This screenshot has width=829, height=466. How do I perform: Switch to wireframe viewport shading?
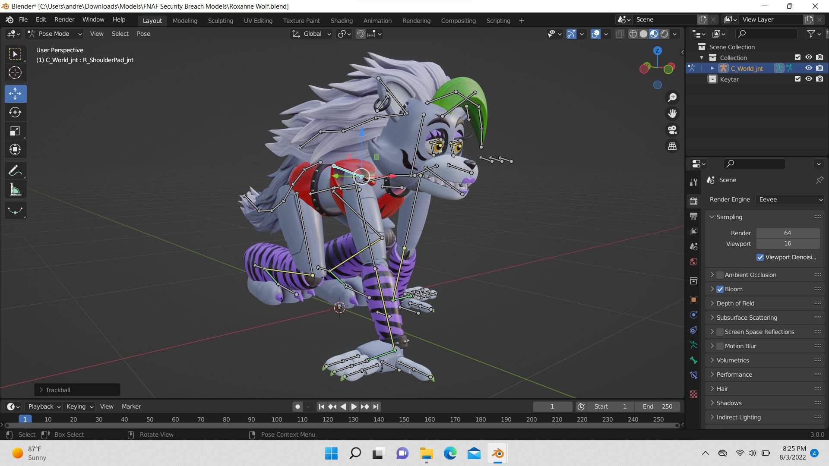633,34
